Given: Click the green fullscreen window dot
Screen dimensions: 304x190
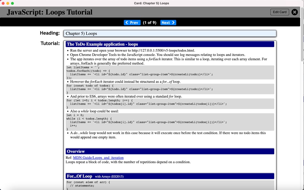Looking at the screenshot, I should pyautogui.click(x=12, y=3).
